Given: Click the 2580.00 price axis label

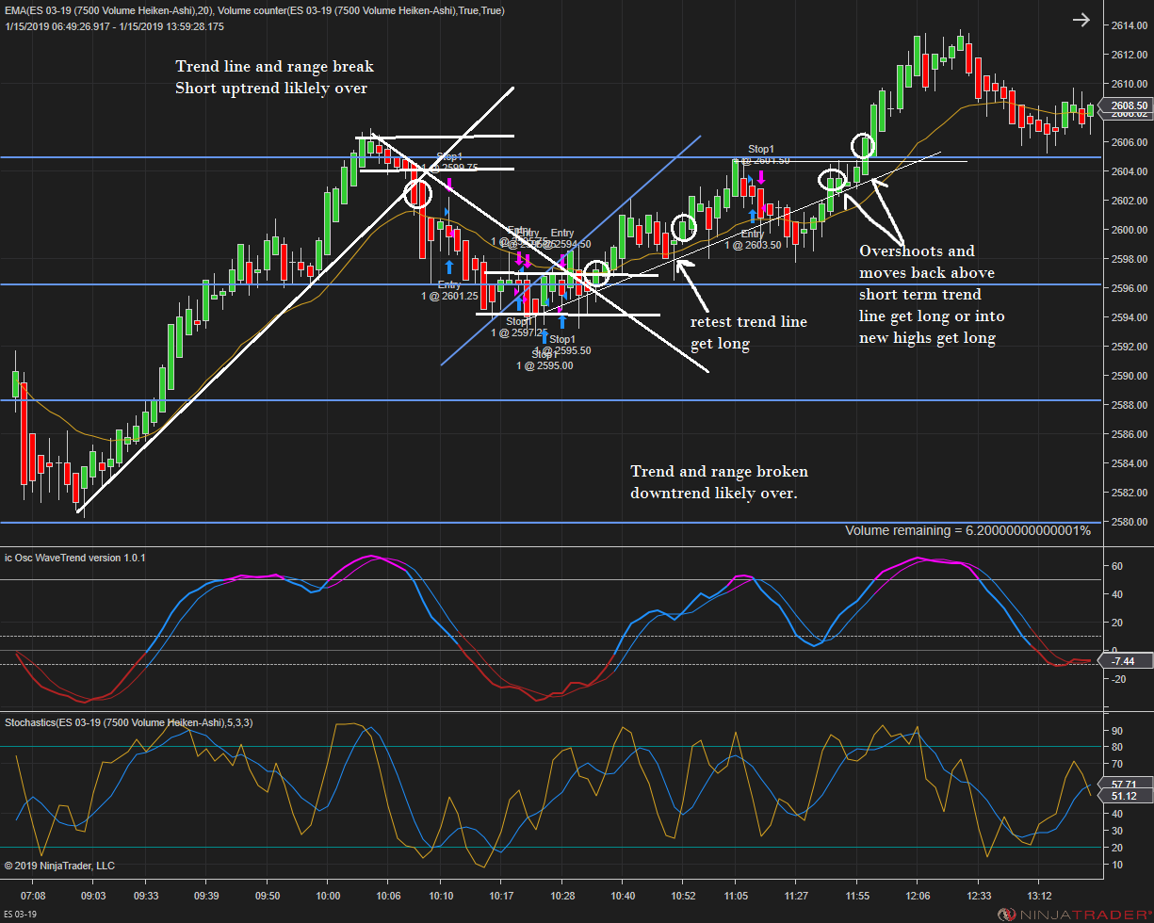Looking at the screenshot, I should click(x=1129, y=522).
